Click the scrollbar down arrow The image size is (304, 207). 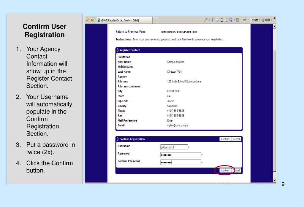(x=275, y=180)
